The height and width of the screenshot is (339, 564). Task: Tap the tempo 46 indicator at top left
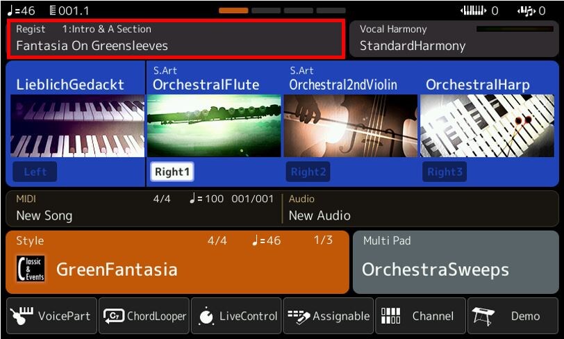22,10
